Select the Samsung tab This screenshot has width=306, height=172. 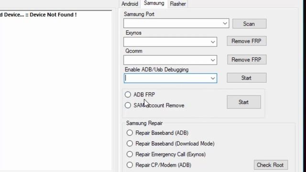click(x=154, y=3)
